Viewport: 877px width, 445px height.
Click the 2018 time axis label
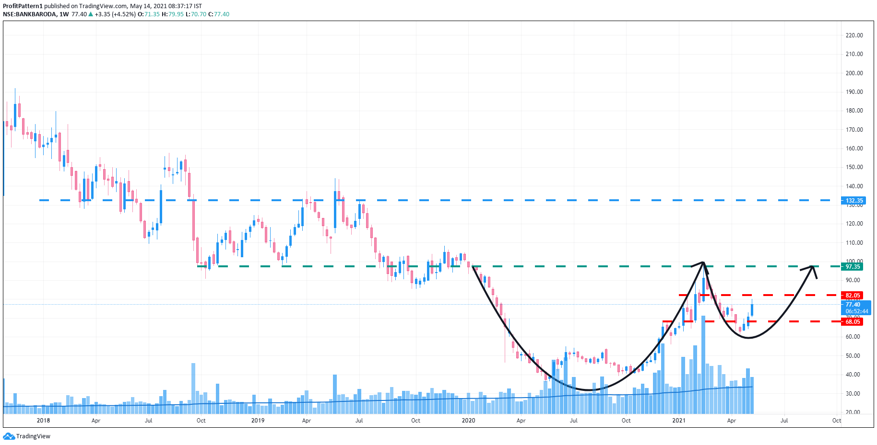[x=43, y=421]
